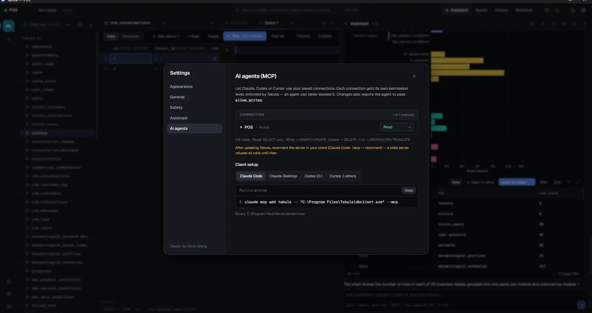Image resolution: width=592 pixels, height=313 pixels.
Task: Click the 'Tabula · by Arcris Silang' footer
Action: 188,246
